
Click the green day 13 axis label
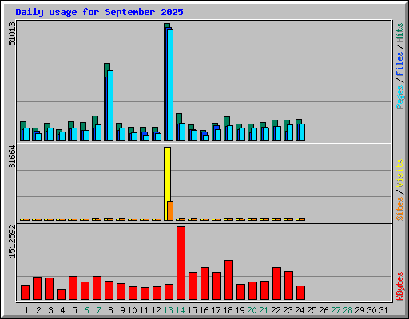coord(168,310)
